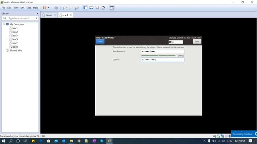Viewport: 257px width, 144px height.
Task: Open the VM menu
Action: pos(22,8)
